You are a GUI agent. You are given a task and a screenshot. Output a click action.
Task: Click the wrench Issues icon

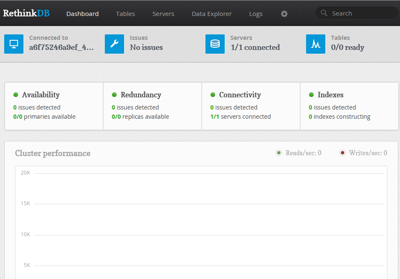(x=114, y=44)
